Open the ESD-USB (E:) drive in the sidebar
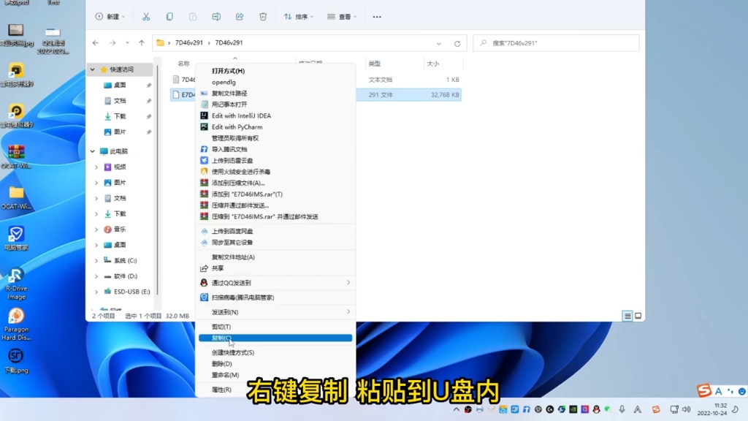The image size is (748, 421). click(126, 290)
